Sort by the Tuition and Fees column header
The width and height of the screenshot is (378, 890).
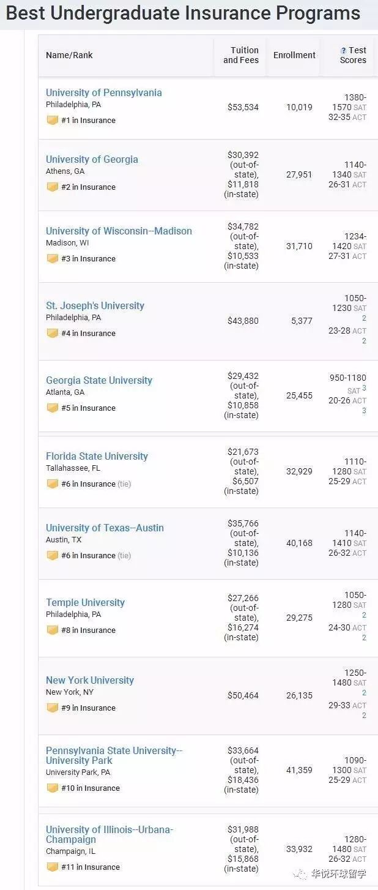point(241,55)
